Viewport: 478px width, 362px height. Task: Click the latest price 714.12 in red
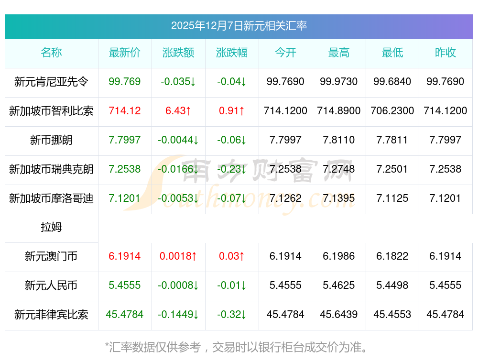tap(125, 111)
